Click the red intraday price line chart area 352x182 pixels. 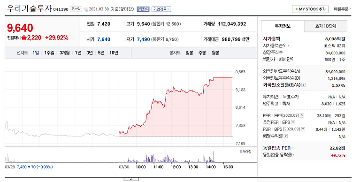click(176, 107)
